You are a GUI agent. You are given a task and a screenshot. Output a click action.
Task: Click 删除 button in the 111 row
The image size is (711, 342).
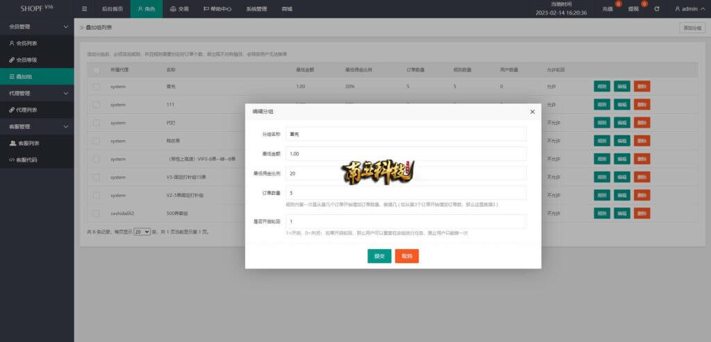(x=642, y=105)
